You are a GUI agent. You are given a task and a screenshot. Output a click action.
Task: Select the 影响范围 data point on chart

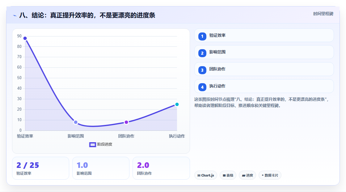(76, 122)
